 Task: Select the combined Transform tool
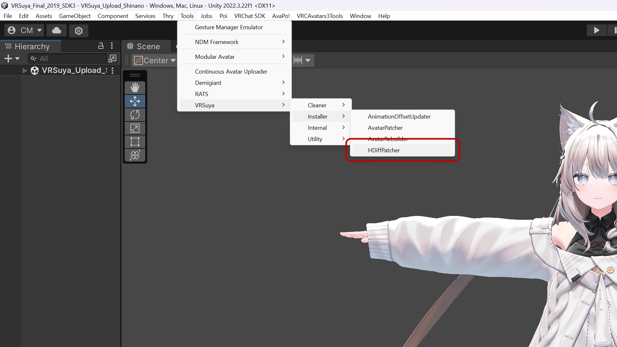(135, 155)
